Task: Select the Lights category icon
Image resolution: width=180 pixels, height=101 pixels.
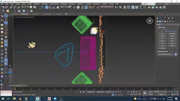Action: click(163, 21)
